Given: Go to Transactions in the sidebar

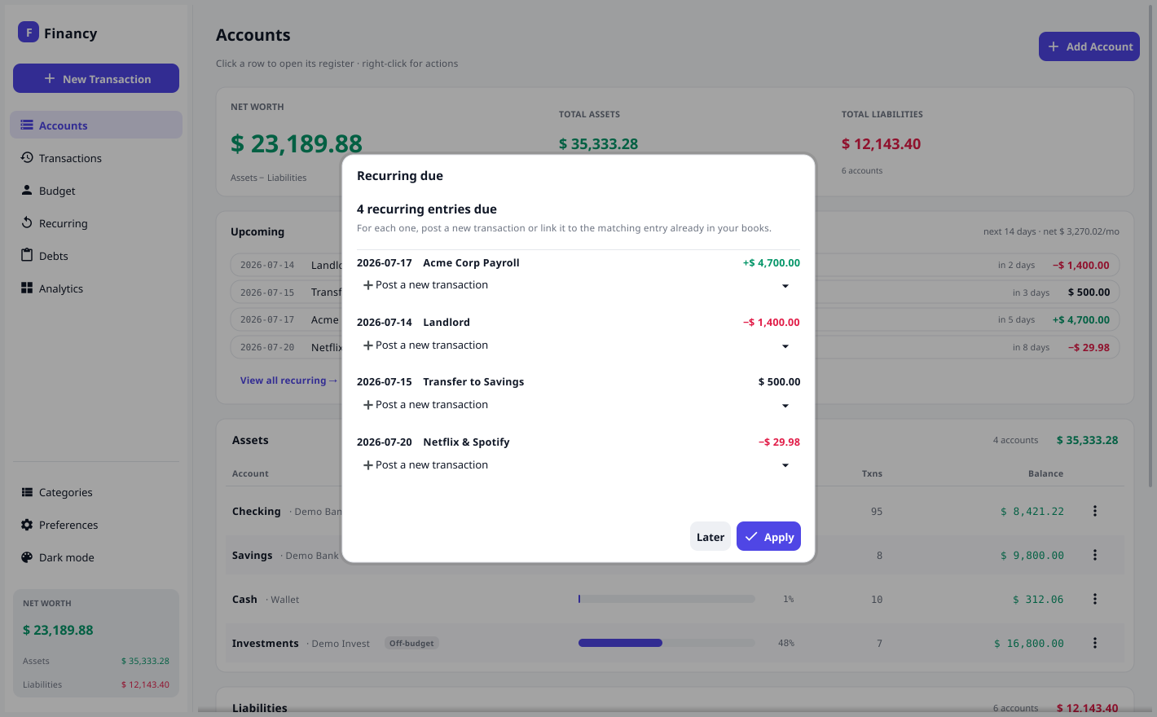Looking at the screenshot, I should coord(96,158).
